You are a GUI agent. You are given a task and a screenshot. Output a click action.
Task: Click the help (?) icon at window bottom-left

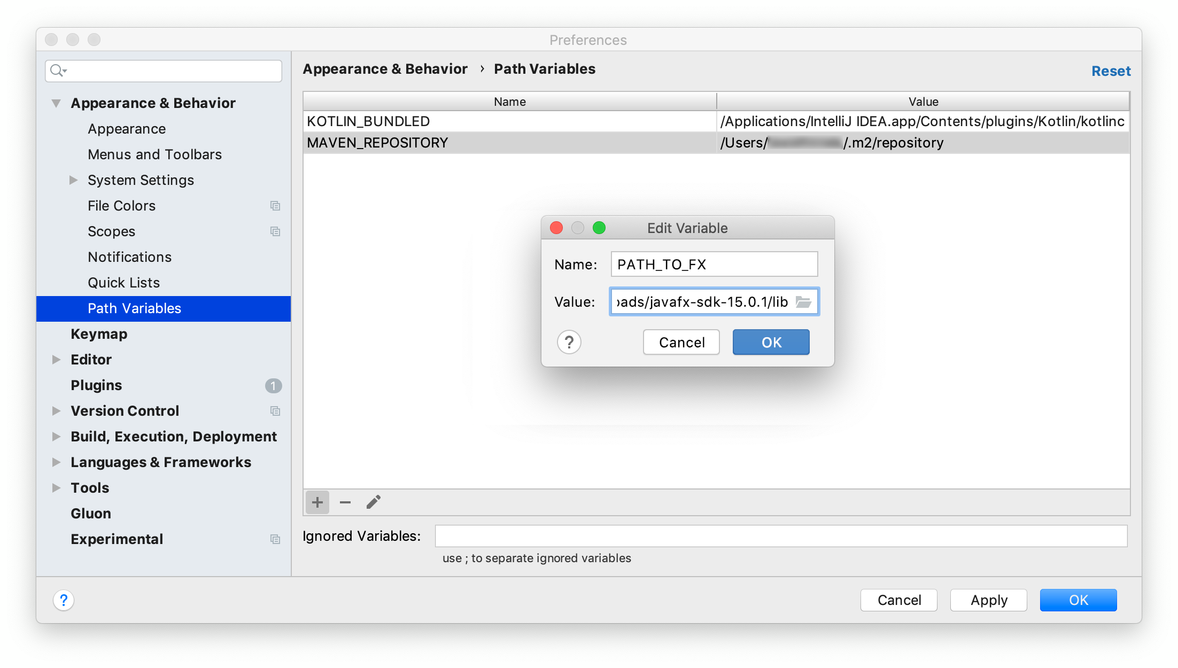[x=63, y=600]
